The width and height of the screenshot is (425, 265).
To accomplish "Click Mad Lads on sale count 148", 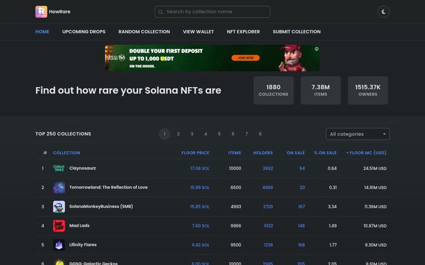I will (302, 226).
